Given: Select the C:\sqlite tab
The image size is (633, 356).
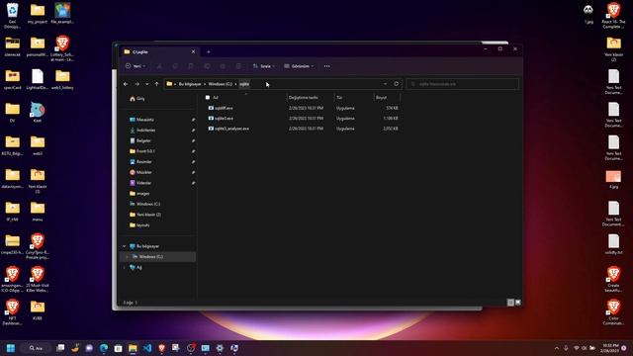Looking at the screenshot, I should 158,52.
